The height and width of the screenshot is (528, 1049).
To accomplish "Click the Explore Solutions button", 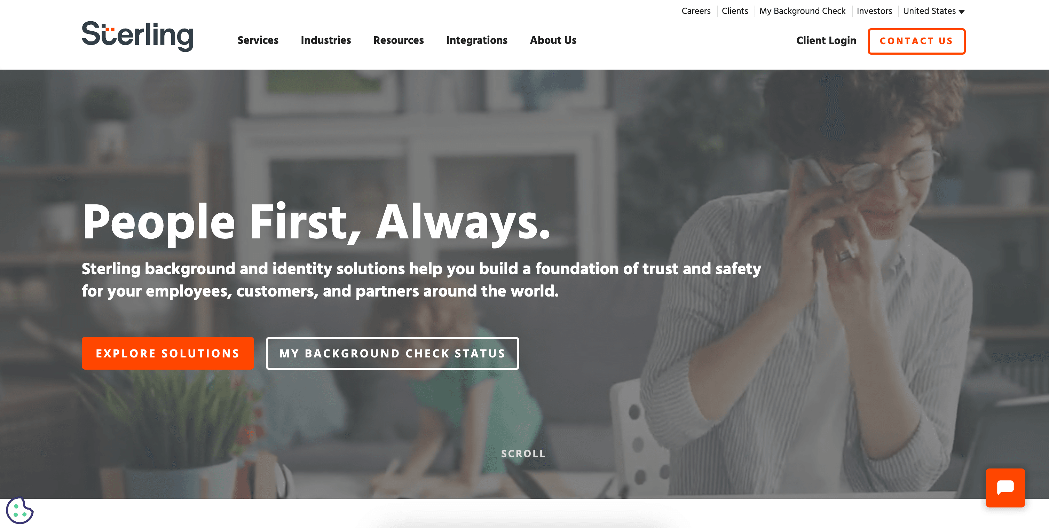I will (x=168, y=353).
